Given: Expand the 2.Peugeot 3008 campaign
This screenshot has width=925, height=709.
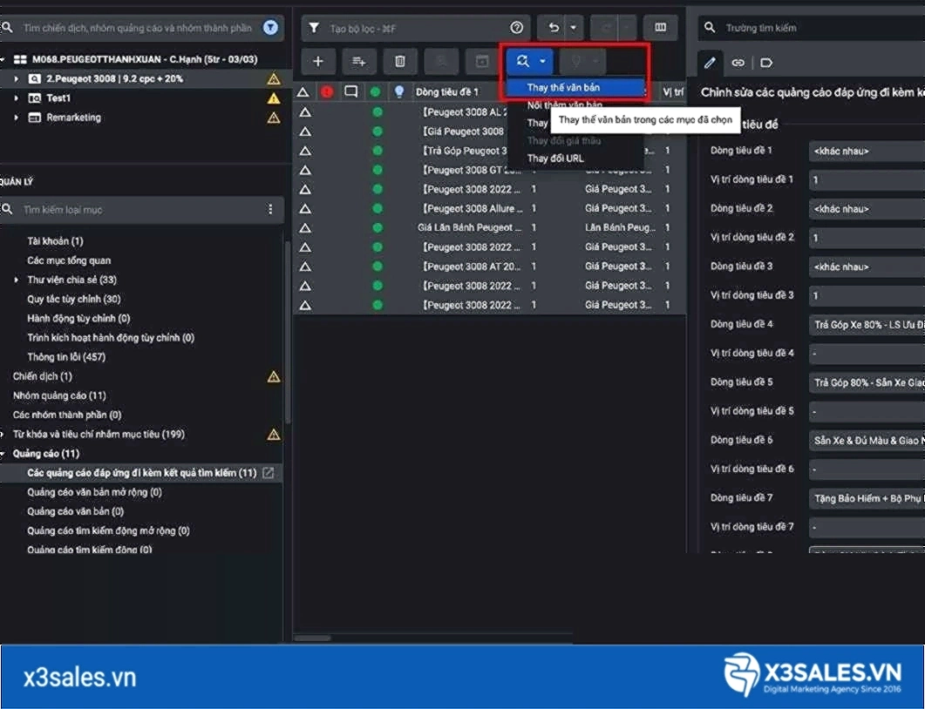Looking at the screenshot, I should click(x=16, y=79).
